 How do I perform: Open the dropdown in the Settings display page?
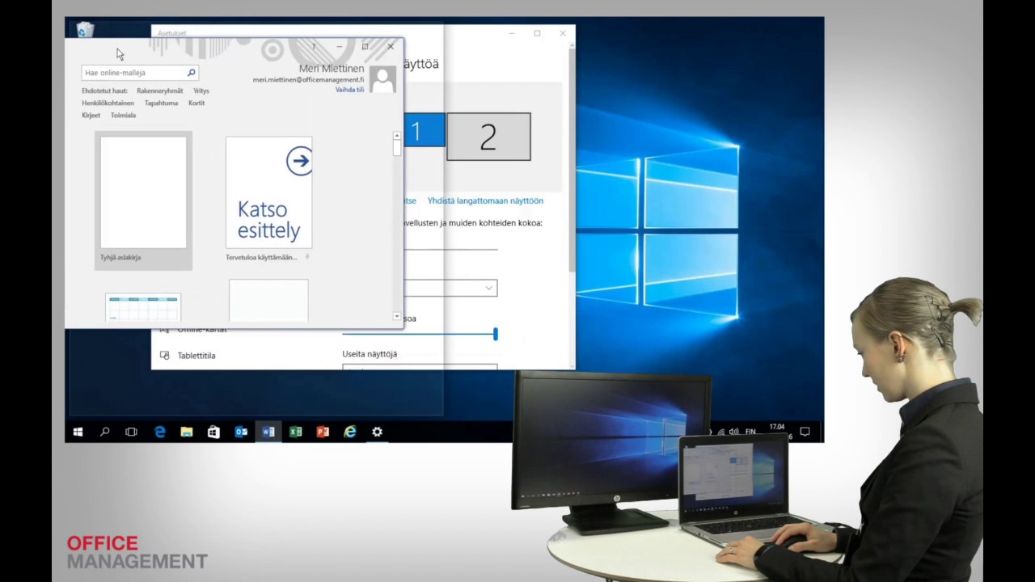[x=450, y=288]
